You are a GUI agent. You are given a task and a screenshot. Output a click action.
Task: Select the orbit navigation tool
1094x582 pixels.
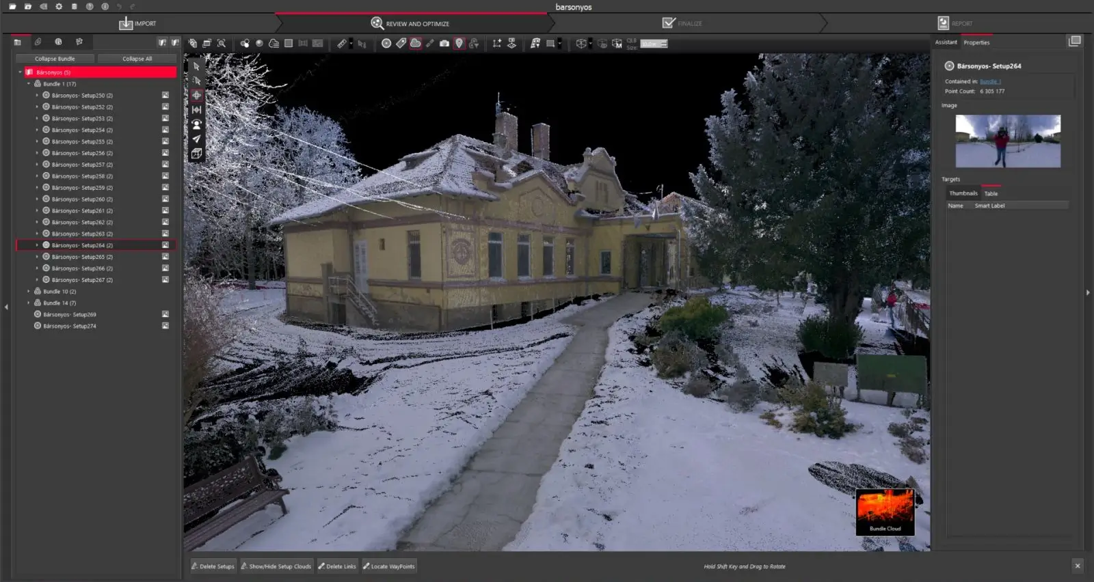click(197, 95)
